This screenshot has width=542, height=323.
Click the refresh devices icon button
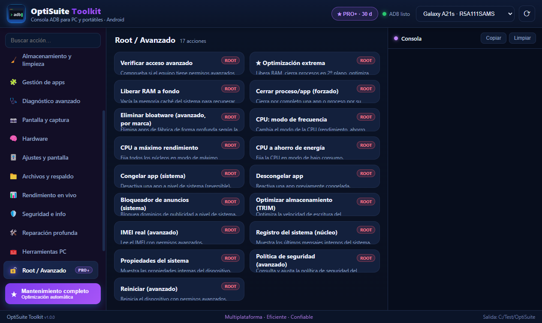pos(527,14)
